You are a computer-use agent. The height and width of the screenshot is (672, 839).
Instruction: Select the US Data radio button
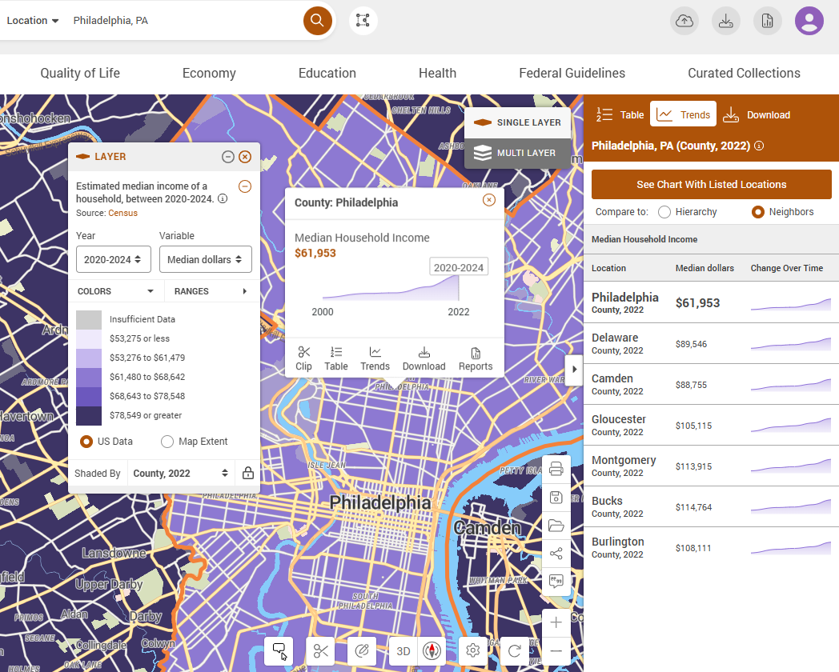[x=86, y=442]
